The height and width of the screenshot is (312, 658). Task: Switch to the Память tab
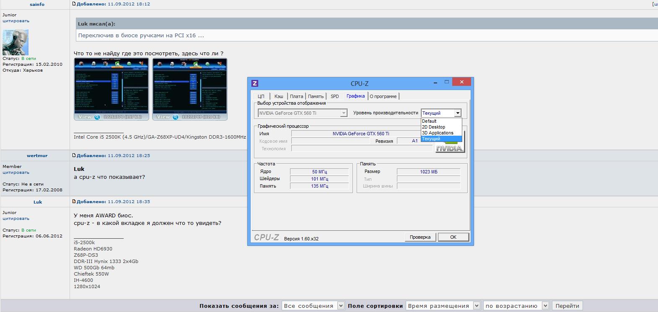pos(316,96)
